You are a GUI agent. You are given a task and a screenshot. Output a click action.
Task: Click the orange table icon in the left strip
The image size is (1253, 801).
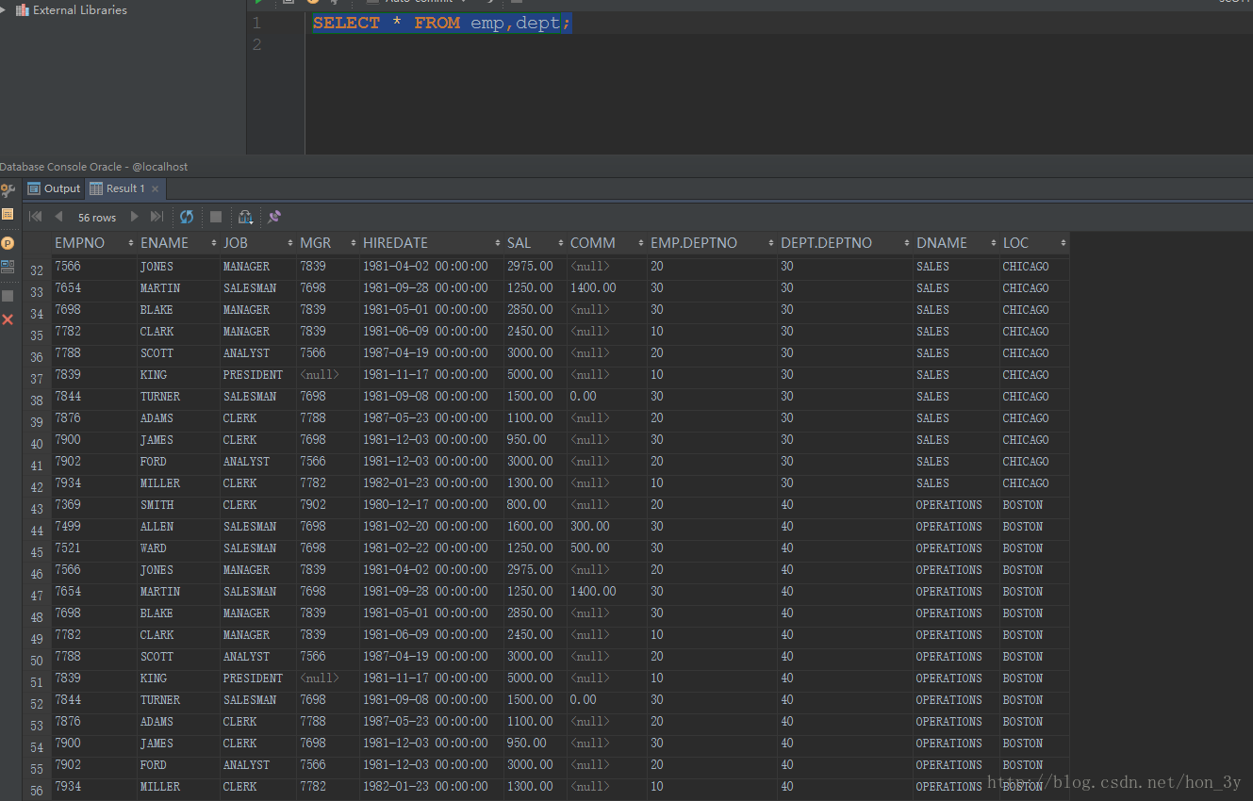[8, 215]
